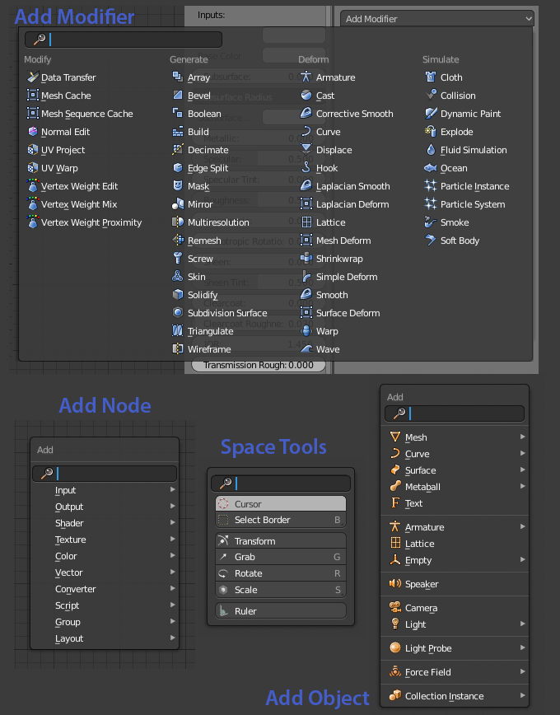Click the Boolean modifier icon

[177, 113]
